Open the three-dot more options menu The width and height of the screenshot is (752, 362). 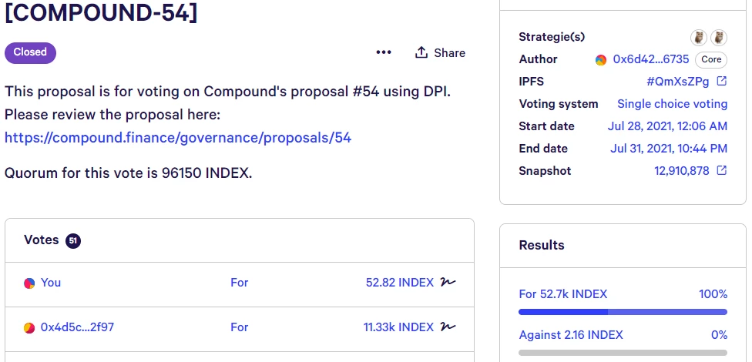pyautogui.click(x=384, y=52)
